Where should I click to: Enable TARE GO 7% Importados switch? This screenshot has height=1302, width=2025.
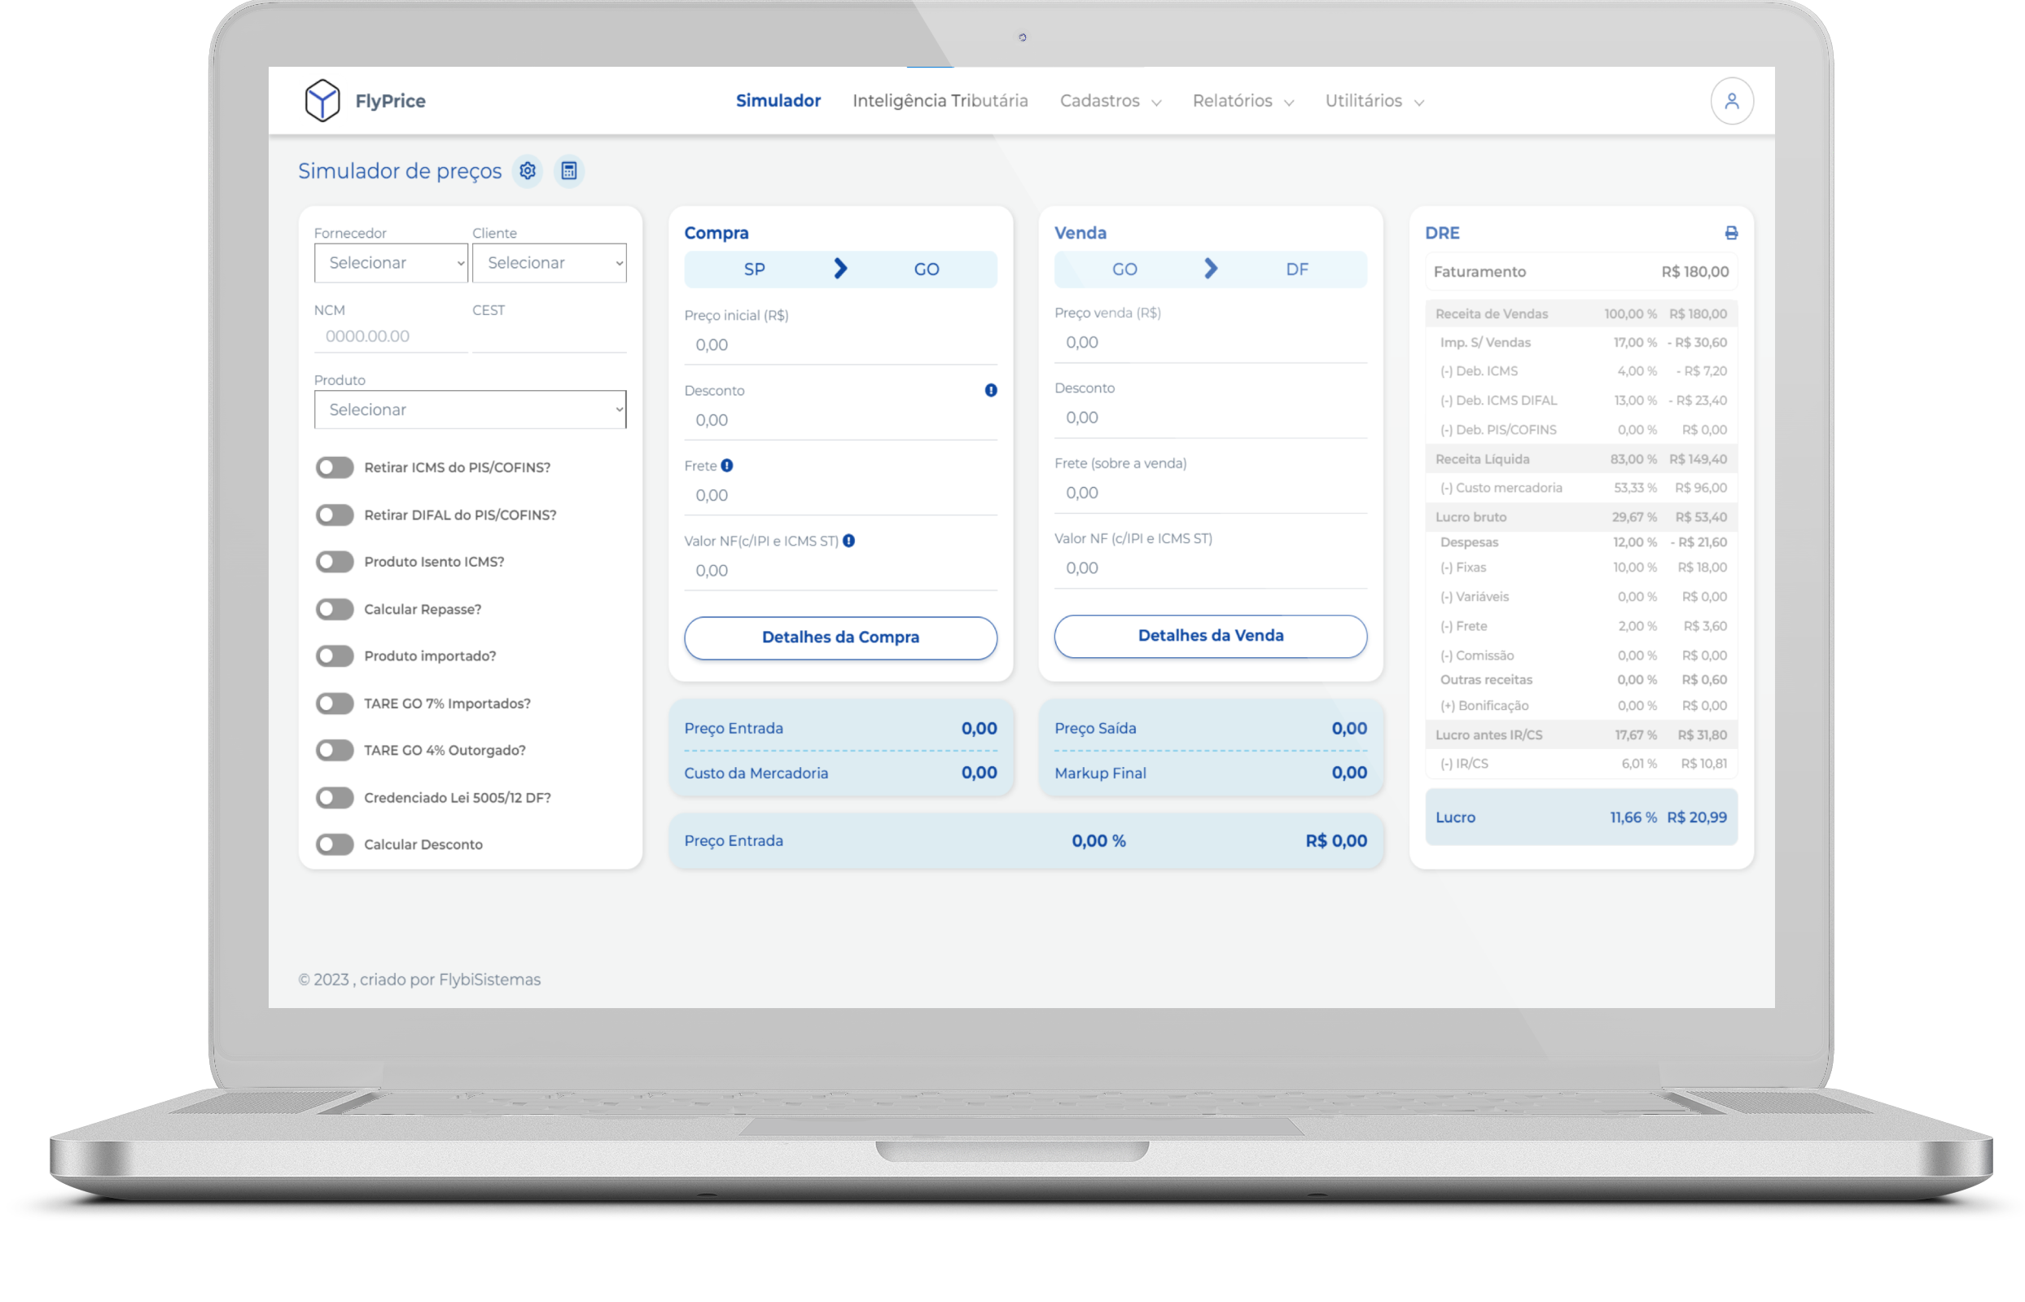335,704
